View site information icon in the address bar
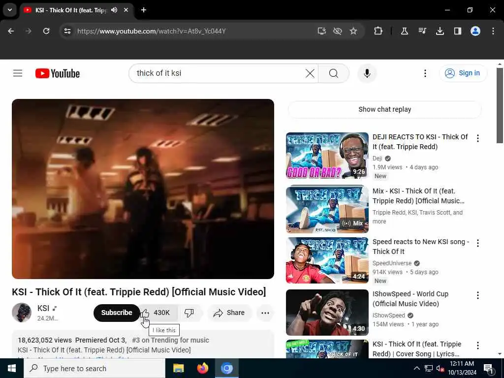504x378 pixels. [x=67, y=31]
